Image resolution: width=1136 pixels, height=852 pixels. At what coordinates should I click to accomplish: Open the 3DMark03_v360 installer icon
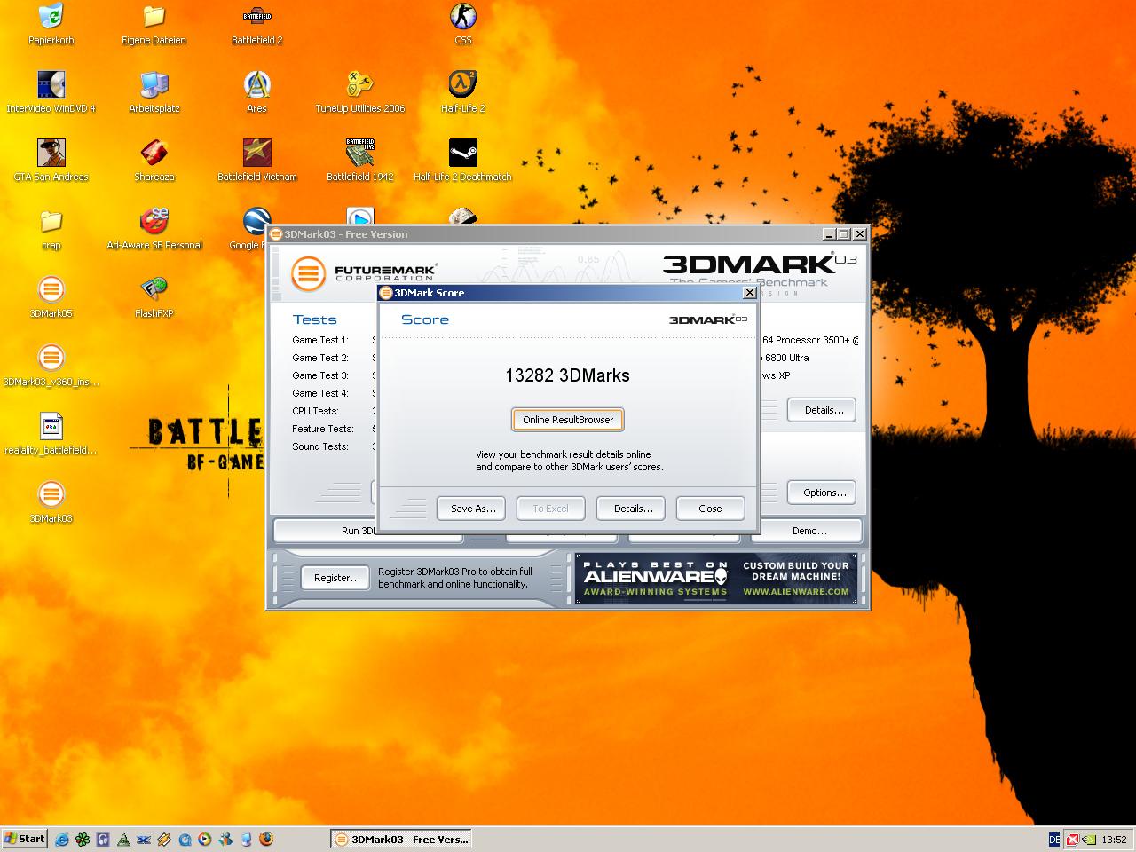(x=51, y=366)
